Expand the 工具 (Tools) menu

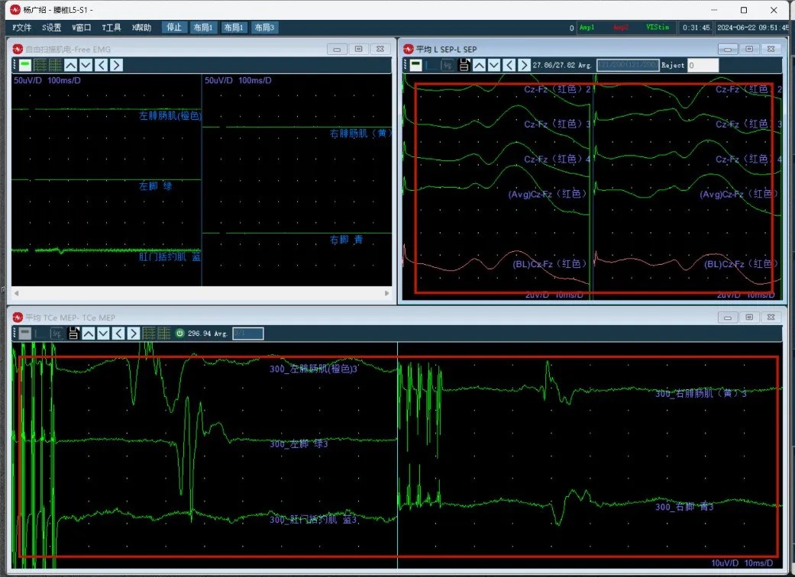click(x=111, y=27)
